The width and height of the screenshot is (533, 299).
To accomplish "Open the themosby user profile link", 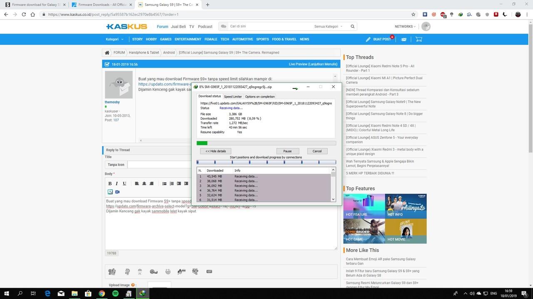I will coord(112,102).
